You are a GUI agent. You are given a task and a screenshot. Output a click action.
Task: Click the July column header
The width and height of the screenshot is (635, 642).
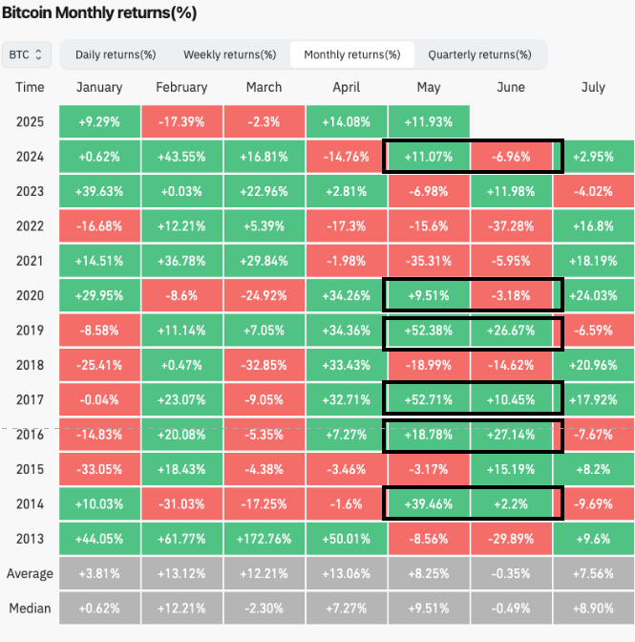tap(593, 87)
